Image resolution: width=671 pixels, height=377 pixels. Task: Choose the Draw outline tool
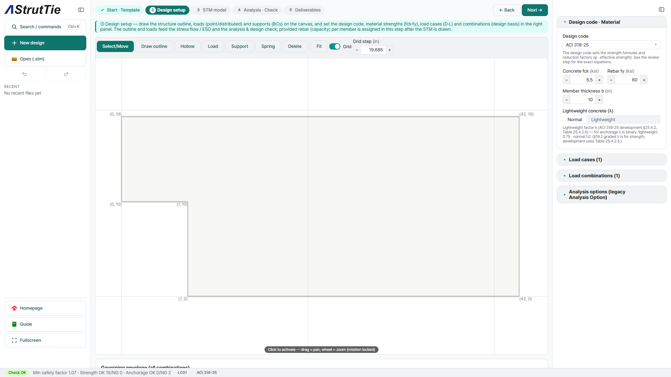(154, 46)
